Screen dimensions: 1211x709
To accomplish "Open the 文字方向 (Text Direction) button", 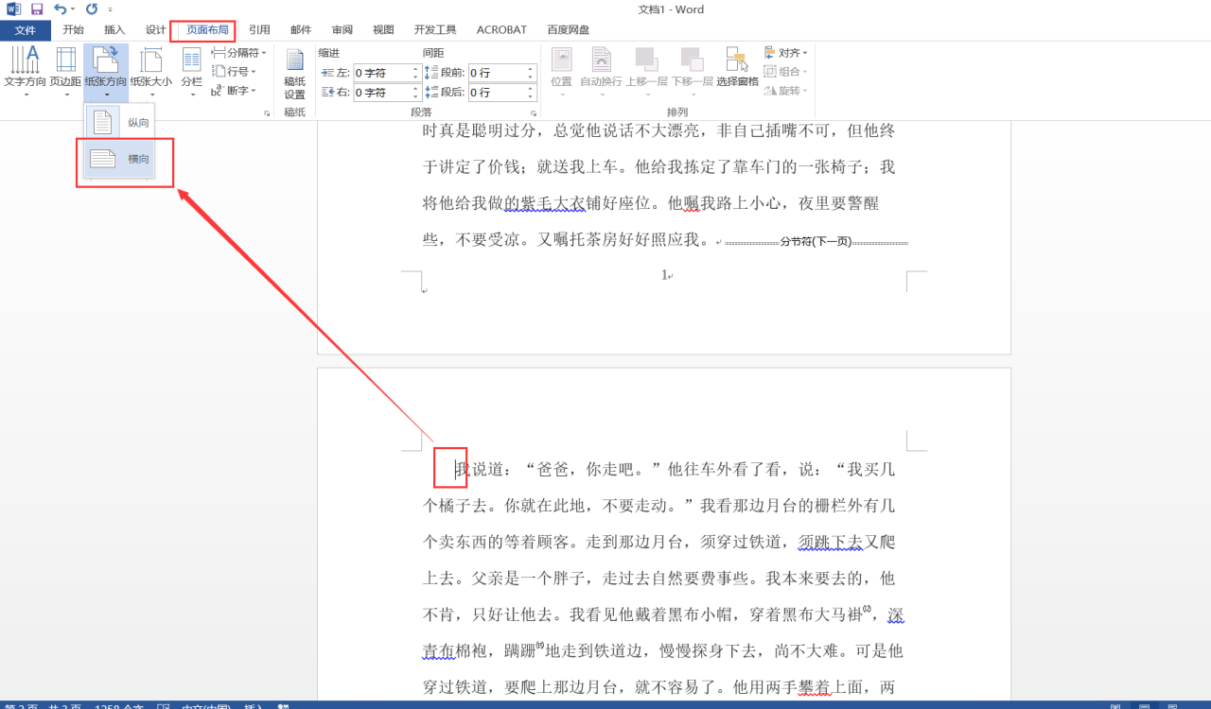I will 26,72.
